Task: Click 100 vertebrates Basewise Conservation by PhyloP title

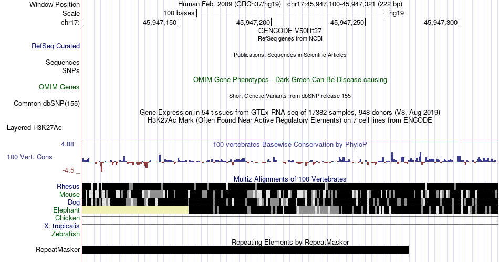Action: pos(290,144)
